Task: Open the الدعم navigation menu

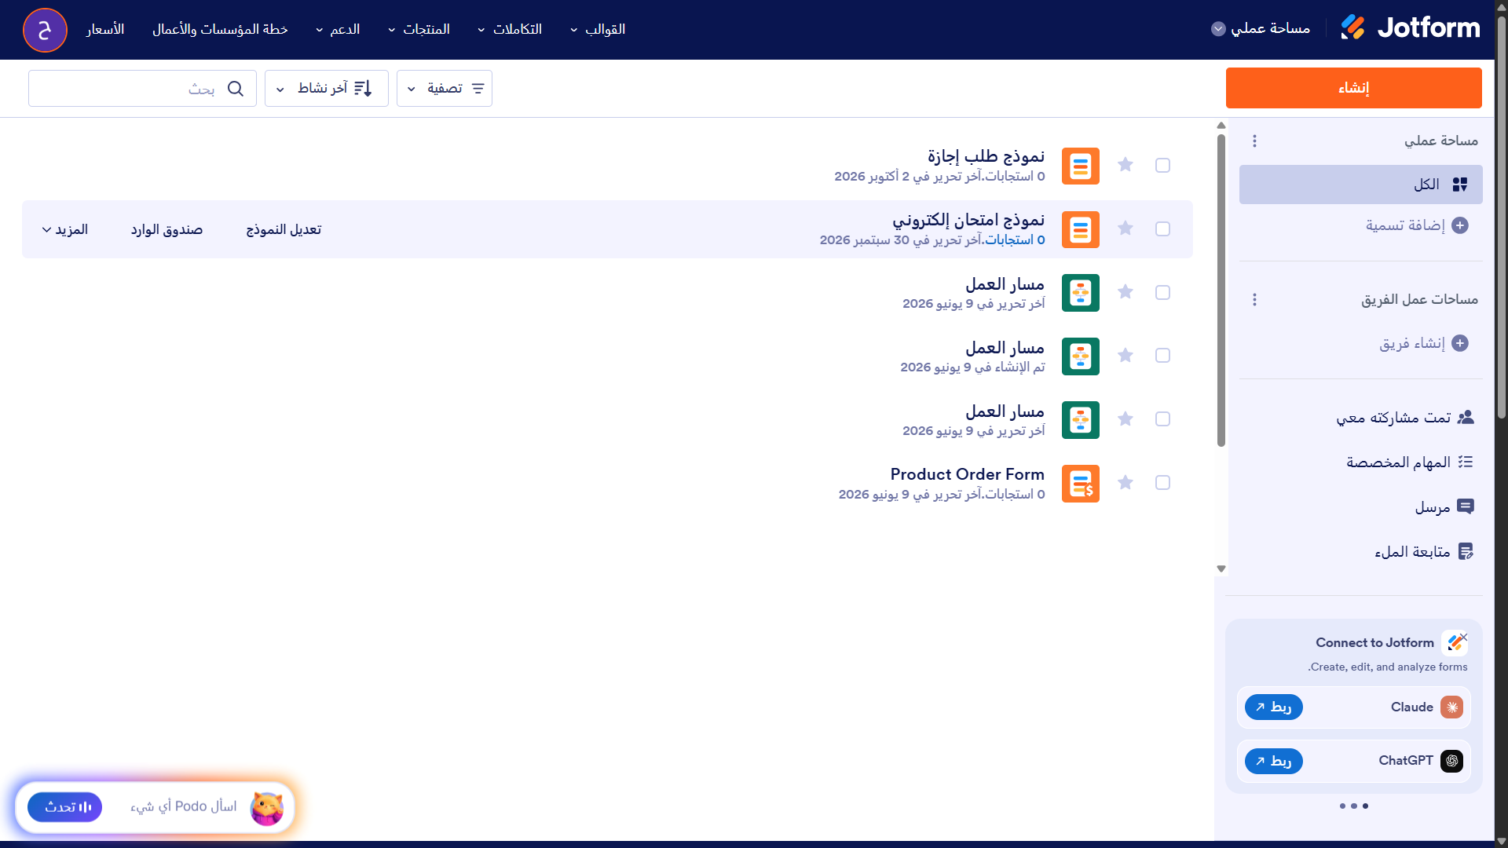Action: tap(338, 29)
